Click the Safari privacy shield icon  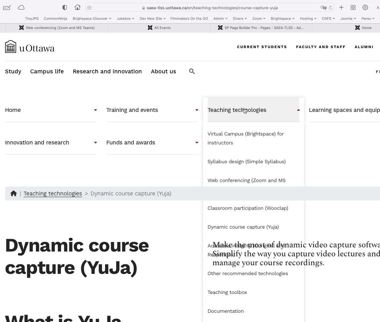coord(65,8)
